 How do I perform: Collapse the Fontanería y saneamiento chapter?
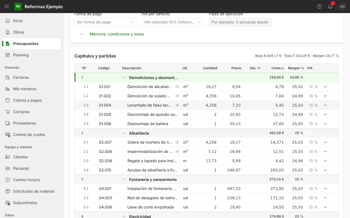tap(124, 180)
